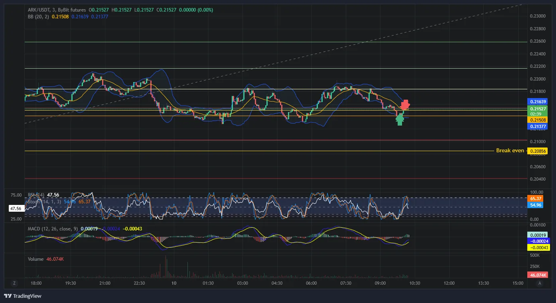Select the Break even line label

[x=510, y=151]
